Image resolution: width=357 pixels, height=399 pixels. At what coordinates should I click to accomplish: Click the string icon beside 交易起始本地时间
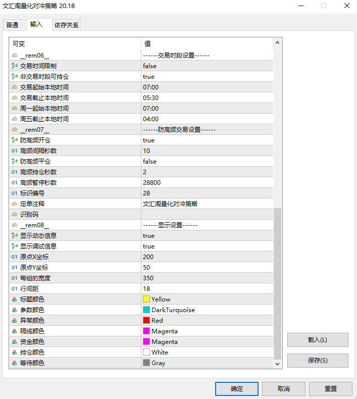click(14, 87)
